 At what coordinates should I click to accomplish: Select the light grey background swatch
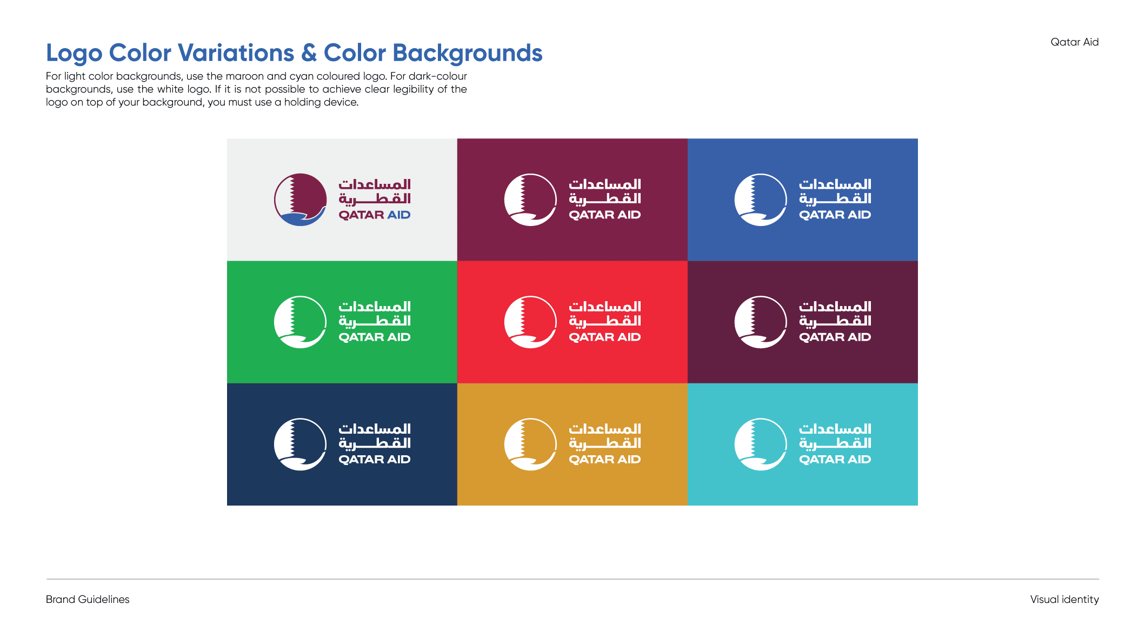point(342,200)
